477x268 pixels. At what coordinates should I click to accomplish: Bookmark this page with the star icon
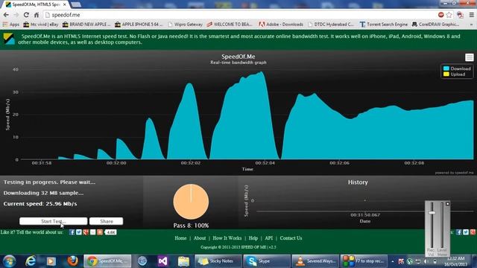pos(449,15)
